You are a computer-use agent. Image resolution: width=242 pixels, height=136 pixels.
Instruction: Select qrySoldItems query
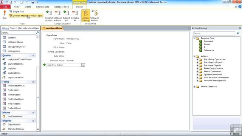click(14, 73)
